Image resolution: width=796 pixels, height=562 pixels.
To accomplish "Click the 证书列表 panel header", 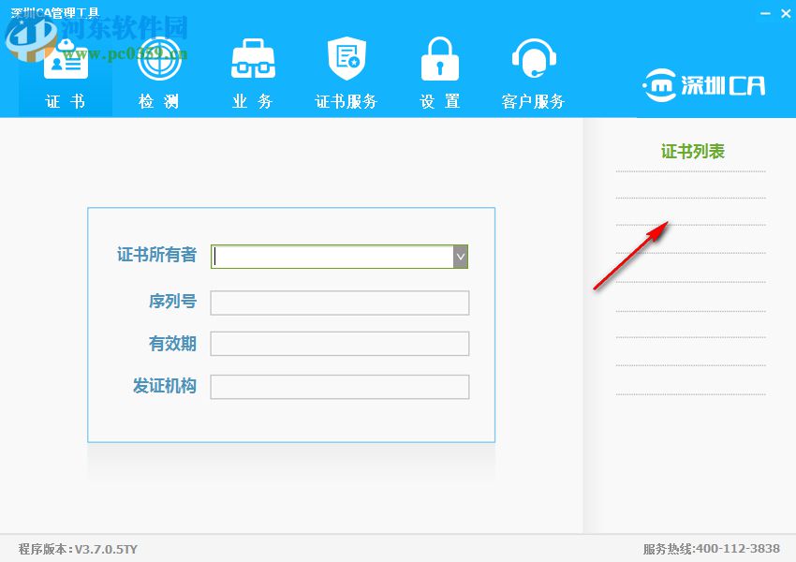I will click(x=690, y=148).
